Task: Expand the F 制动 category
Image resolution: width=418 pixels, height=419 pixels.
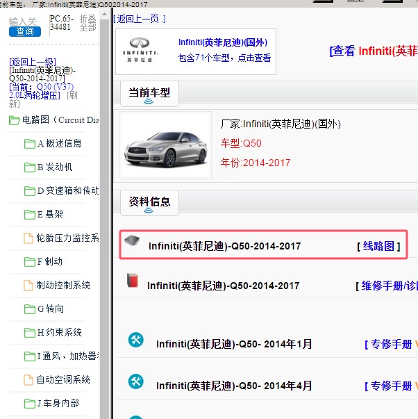Action: 50,261
